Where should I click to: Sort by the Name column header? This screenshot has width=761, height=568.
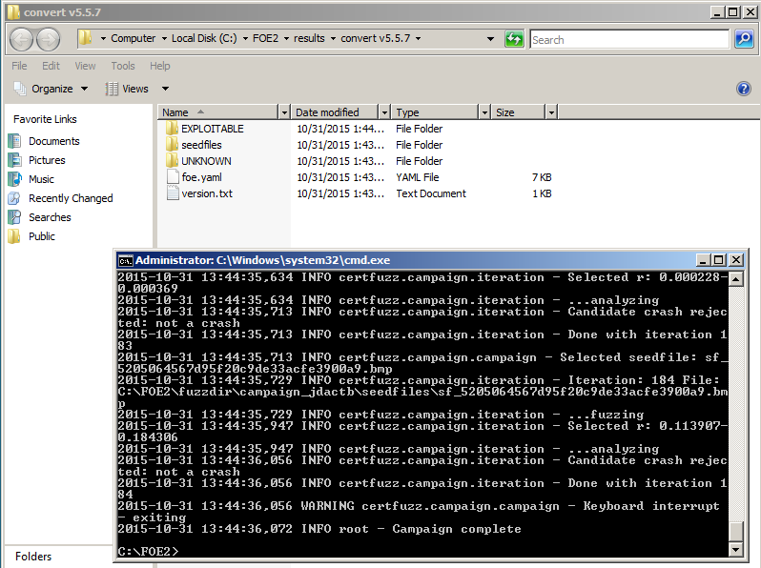[218, 112]
